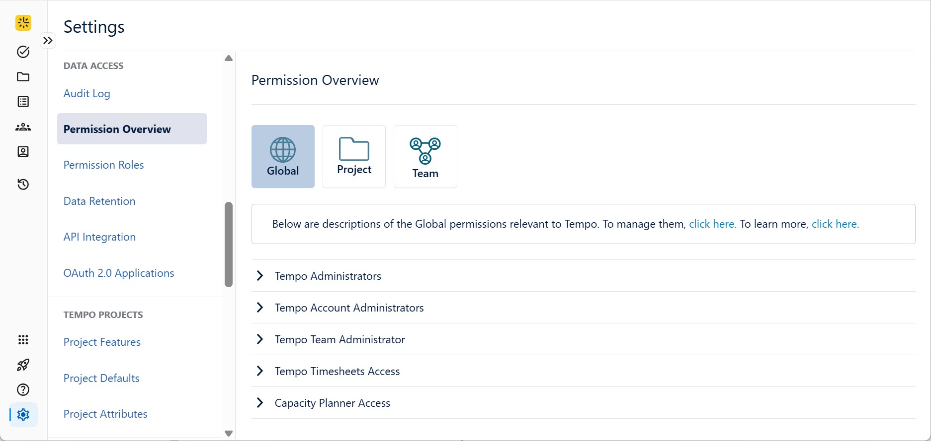Select the Global permissions view
The image size is (931, 441).
[x=283, y=156]
